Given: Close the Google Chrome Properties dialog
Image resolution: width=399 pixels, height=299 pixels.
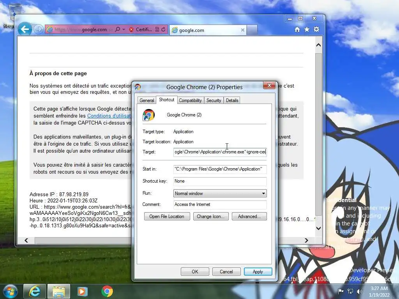Looking at the screenshot, I should pos(269,85).
